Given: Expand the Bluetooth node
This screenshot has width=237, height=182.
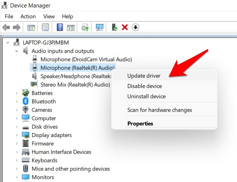Looking at the screenshot, I should click(x=17, y=102).
